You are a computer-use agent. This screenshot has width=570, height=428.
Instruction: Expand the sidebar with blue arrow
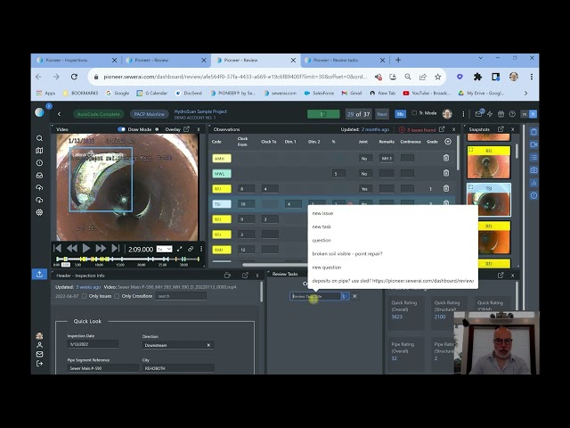(x=49, y=106)
